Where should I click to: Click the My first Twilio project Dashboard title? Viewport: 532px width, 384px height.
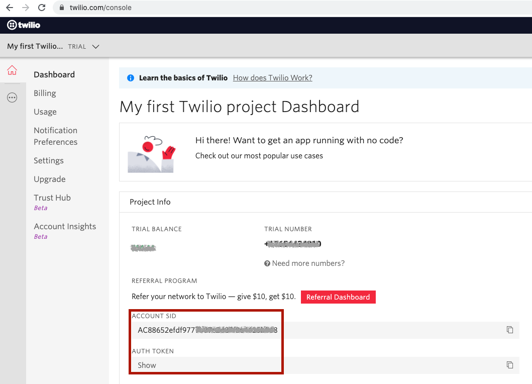coord(239,107)
